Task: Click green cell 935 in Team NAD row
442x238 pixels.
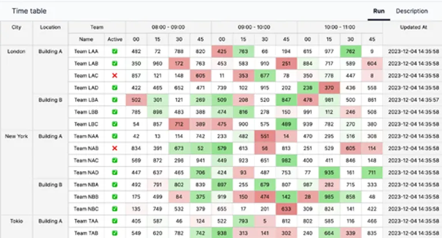Action: pos(329,172)
